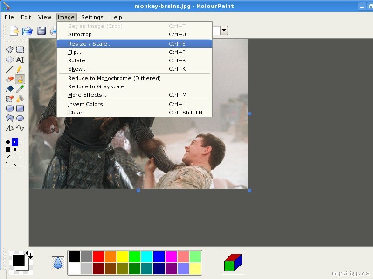This screenshot has height=279, width=373.
Task: Choose Clear menu entry
Action: click(x=134, y=113)
